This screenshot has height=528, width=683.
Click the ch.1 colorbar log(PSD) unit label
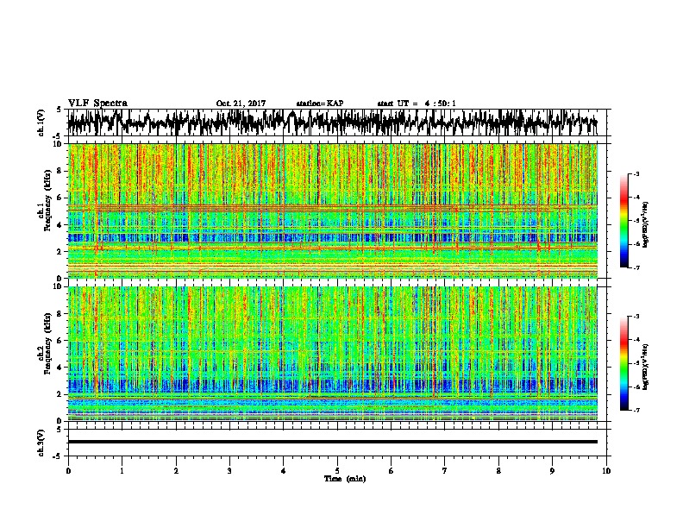(647, 225)
